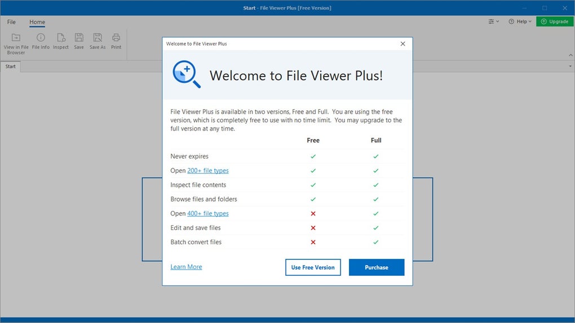Screen dimensions: 575x323
Task: Click the green Upgrade button
Action: tap(555, 21)
